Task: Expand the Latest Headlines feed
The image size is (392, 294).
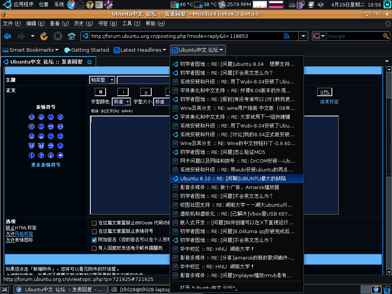Action: coord(140,50)
